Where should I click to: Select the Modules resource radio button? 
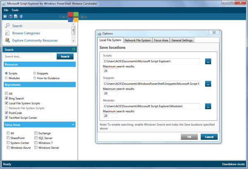[6, 78]
